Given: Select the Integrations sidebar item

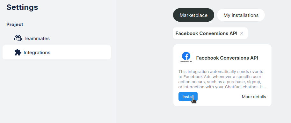Looking at the screenshot, I should (x=57, y=52).
